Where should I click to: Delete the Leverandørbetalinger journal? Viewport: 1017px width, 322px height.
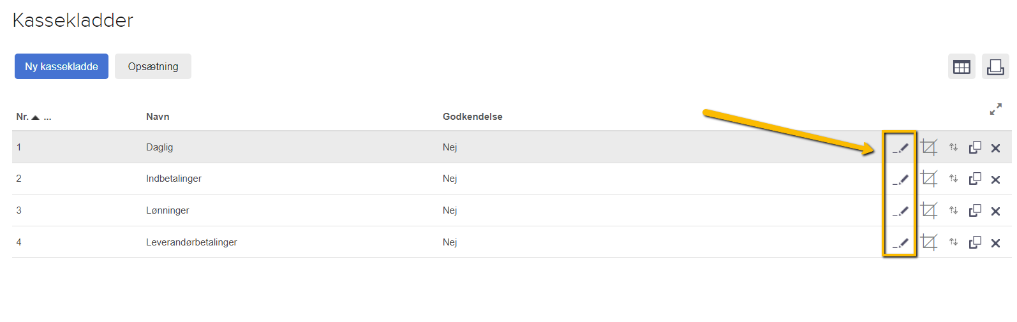click(x=995, y=243)
